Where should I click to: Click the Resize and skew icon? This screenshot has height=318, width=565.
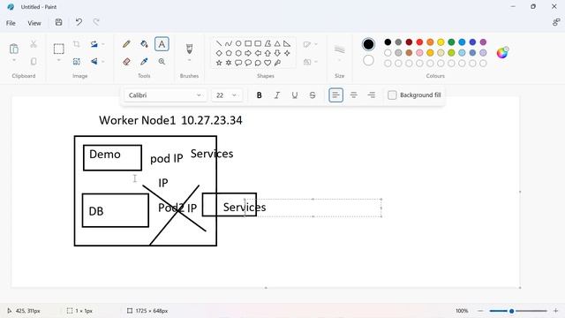(x=77, y=62)
